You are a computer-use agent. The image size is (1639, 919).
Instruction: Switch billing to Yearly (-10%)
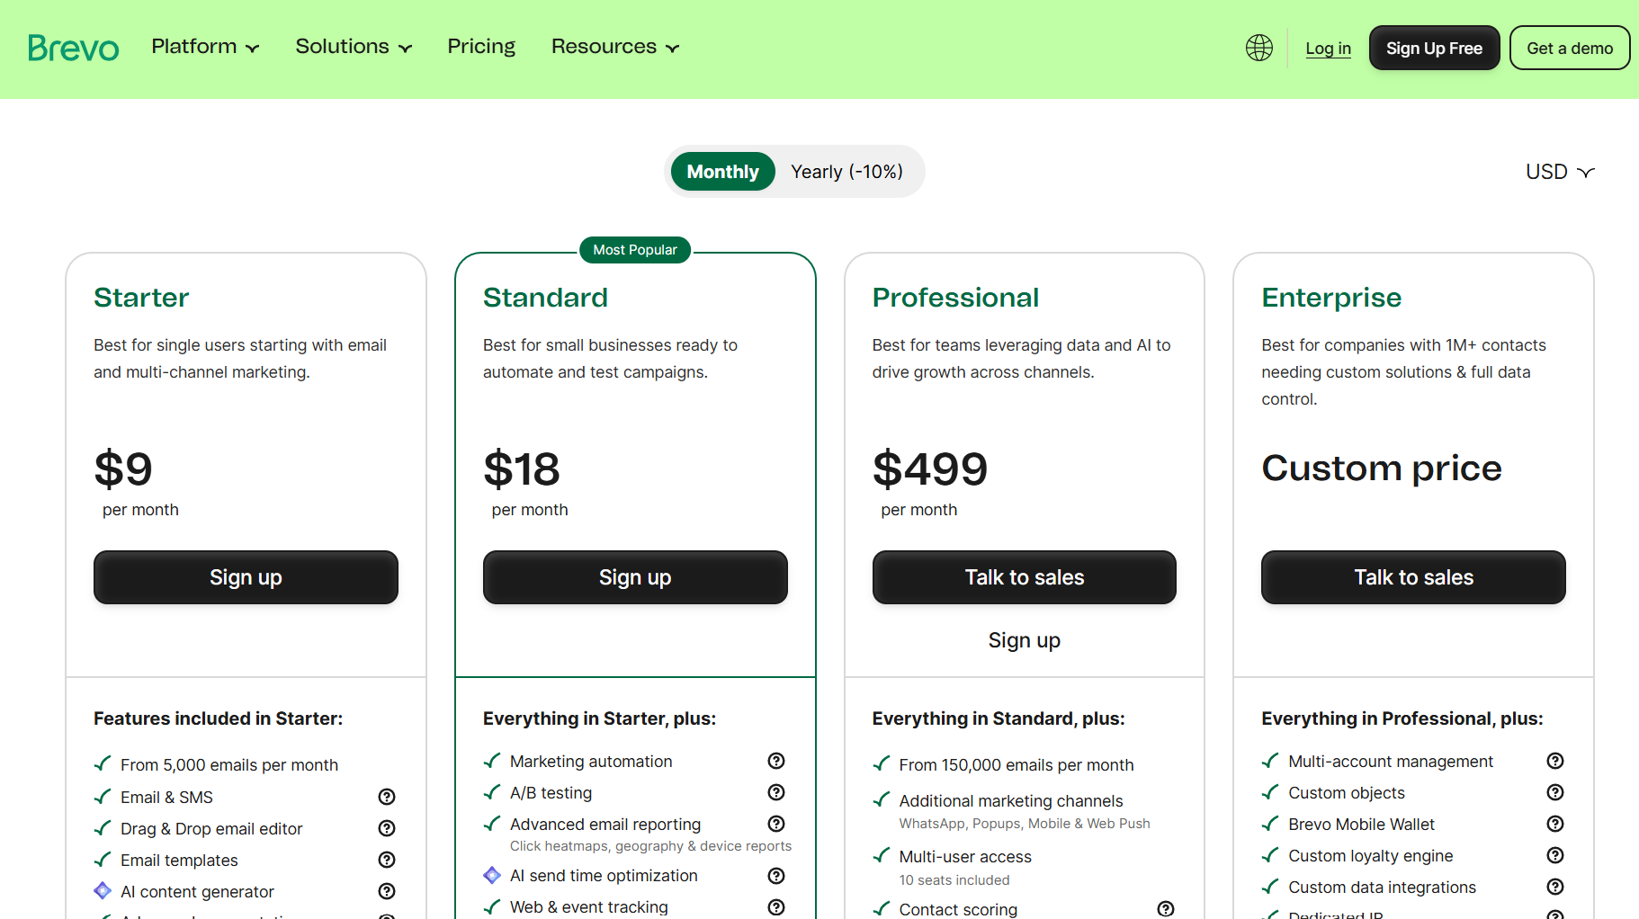(846, 172)
